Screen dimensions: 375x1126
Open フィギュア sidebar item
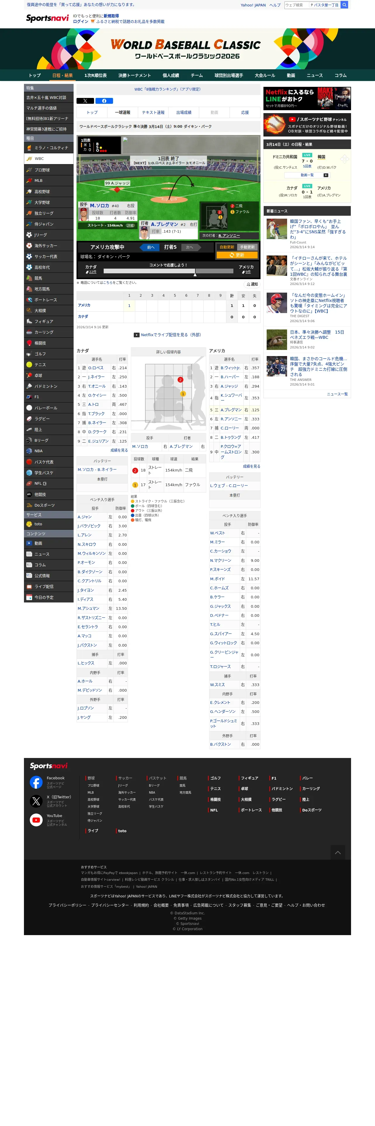point(48,321)
